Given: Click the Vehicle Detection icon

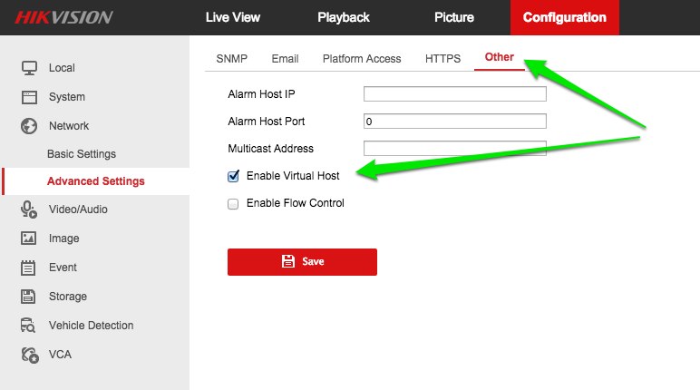Looking at the screenshot, I should [29, 326].
